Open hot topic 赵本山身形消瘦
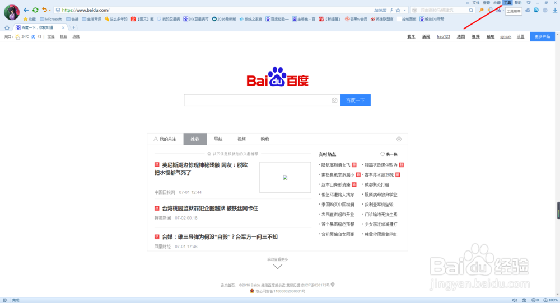This screenshot has width=560, height=303. (335, 184)
